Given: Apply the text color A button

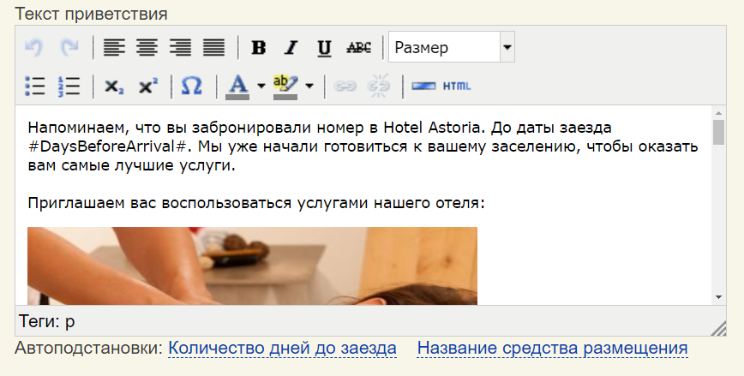Looking at the screenshot, I should pyautogui.click(x=237, y=87).
